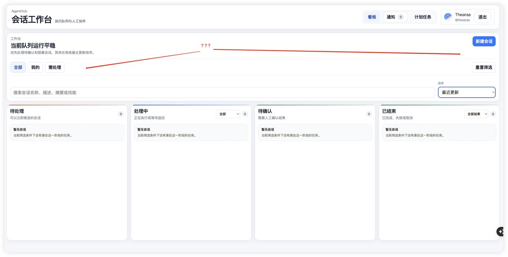Focus the 搜索会话名称 search field
The width and height of the screenshot is (508, 257).
pos(222,93)
